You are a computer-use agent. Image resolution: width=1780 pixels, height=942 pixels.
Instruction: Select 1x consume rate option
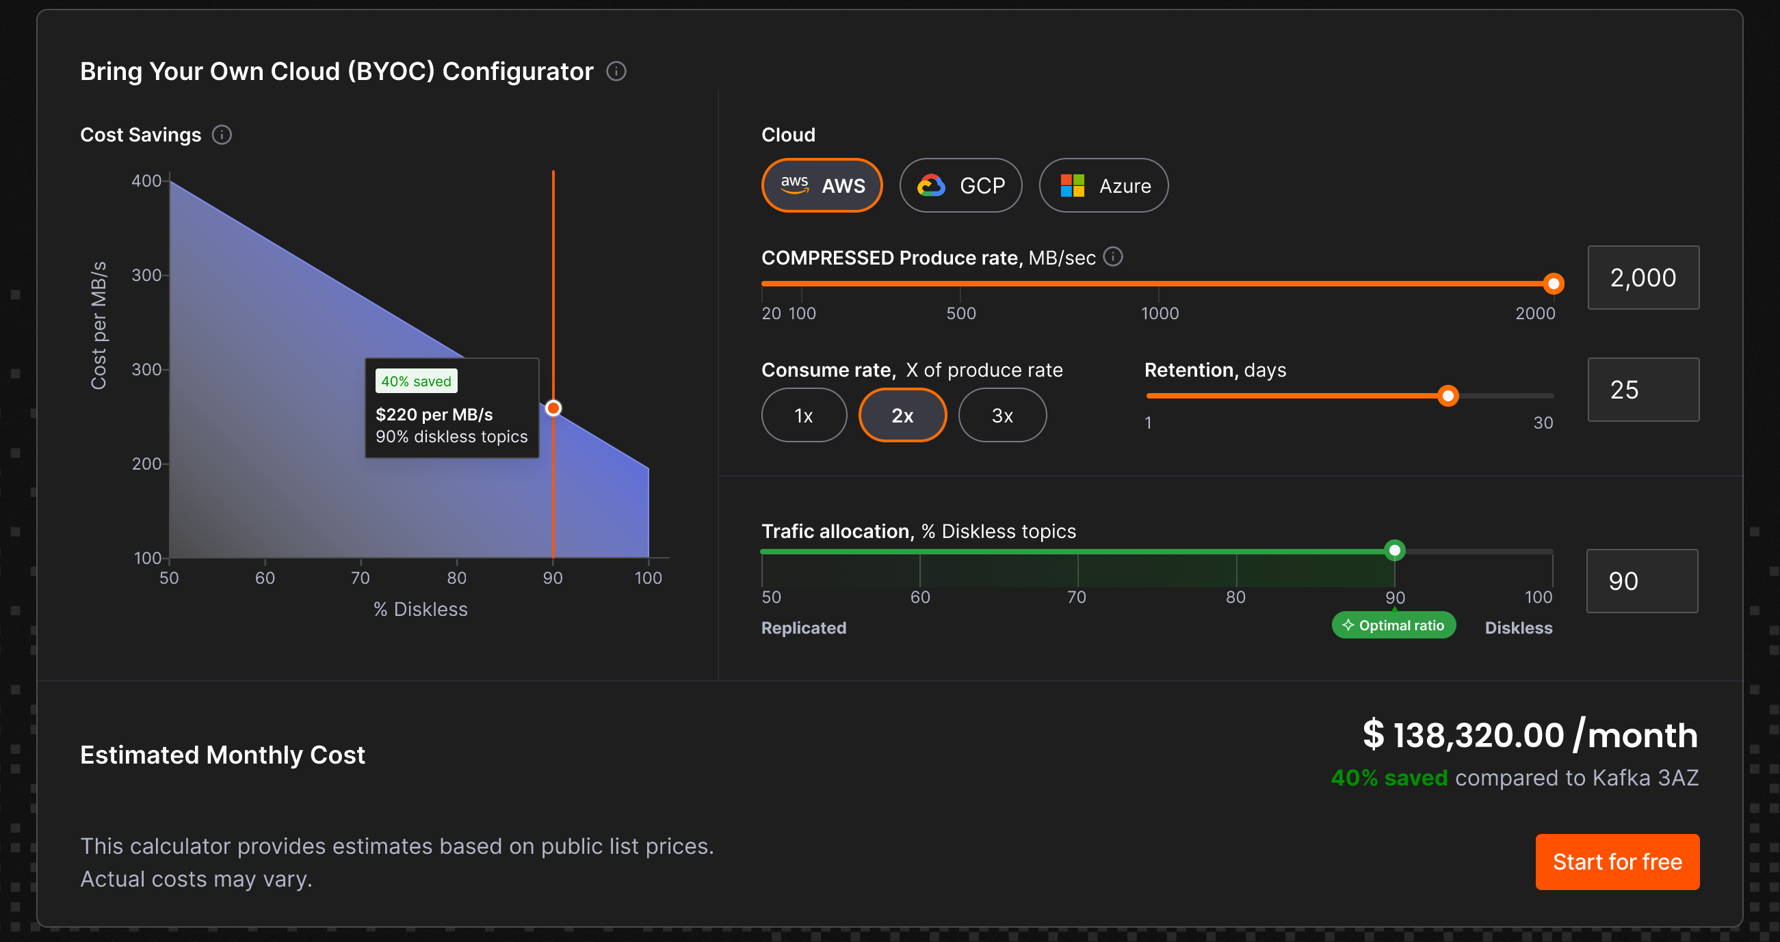click(x=804, y=415)
